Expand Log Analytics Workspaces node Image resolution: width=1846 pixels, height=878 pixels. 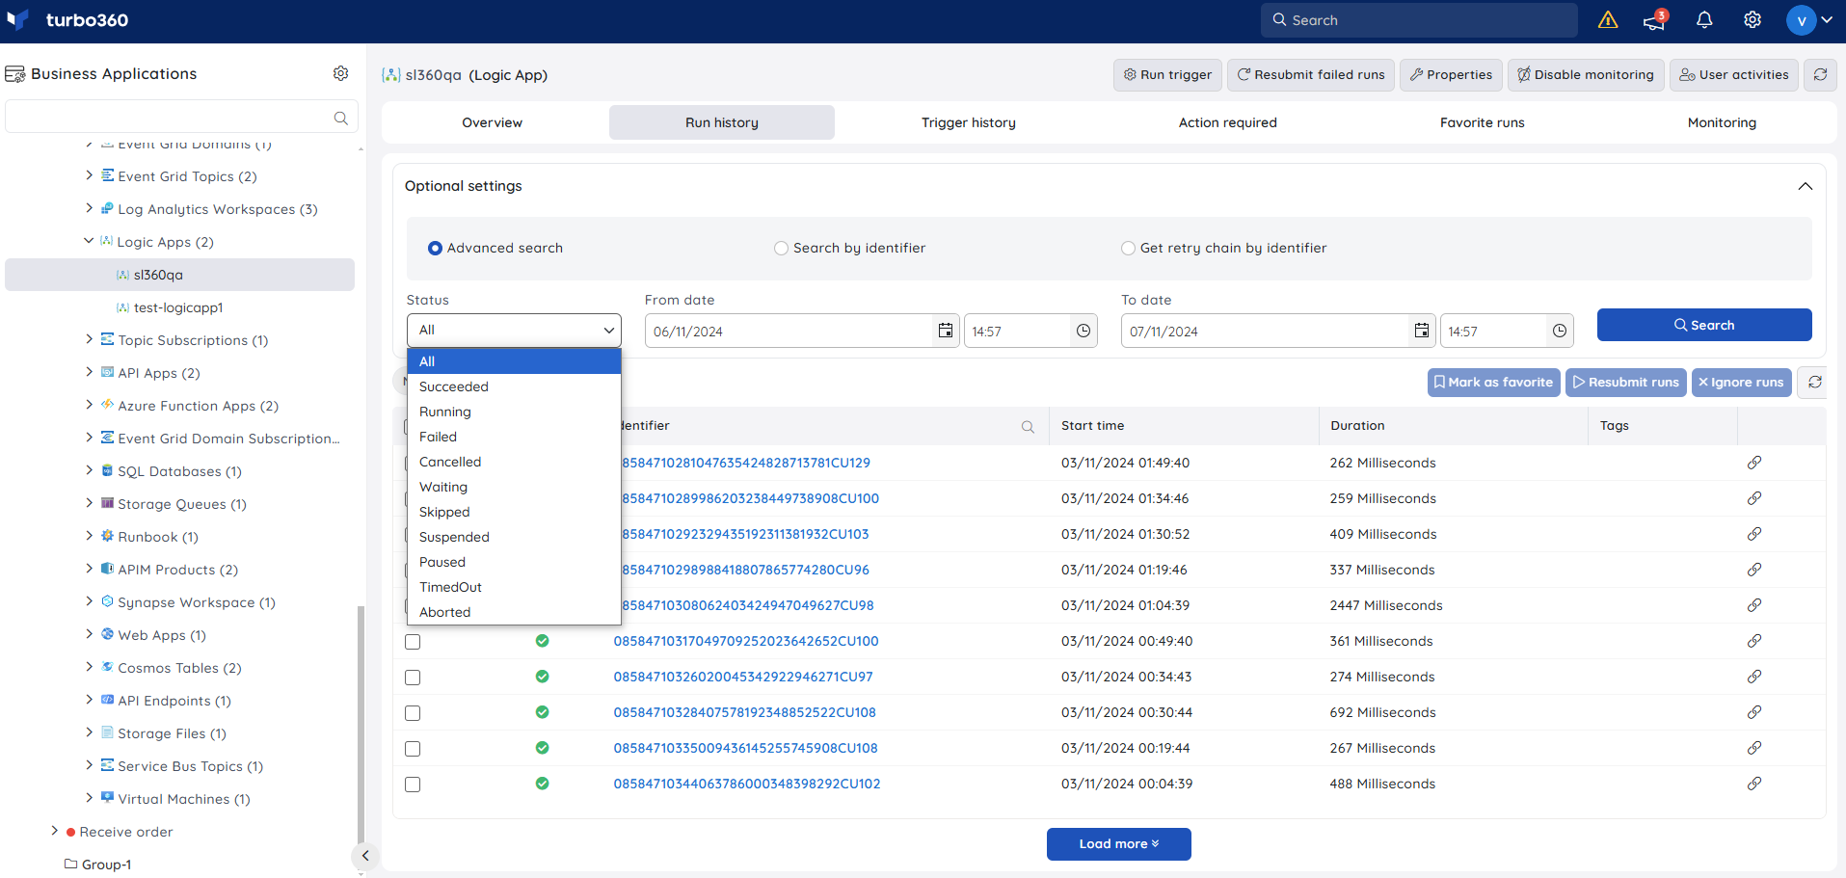89,208
